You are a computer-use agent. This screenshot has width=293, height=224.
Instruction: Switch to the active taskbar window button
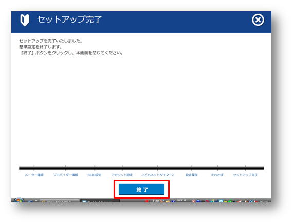(x=100, y=201)
